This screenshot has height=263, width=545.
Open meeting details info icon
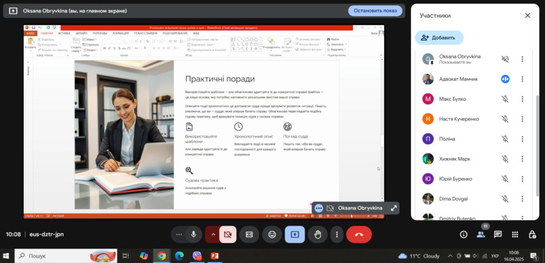[463, 234]
